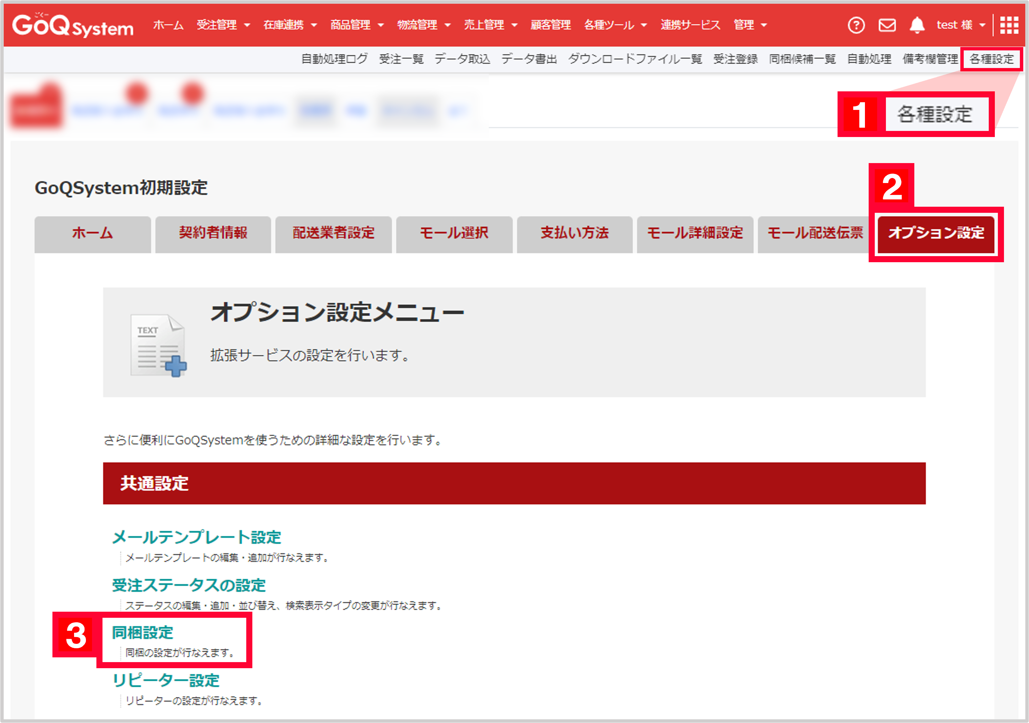Open the 顧客管理 menu item
The width and height of the screenshot is (1029, 723).
(x=550, y=25)
